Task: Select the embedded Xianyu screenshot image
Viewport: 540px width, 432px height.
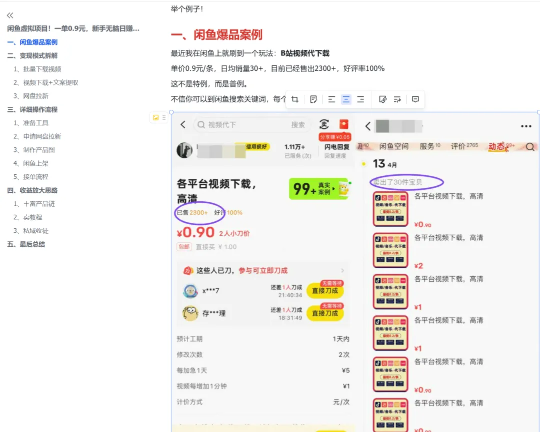Action: point(355,272)
